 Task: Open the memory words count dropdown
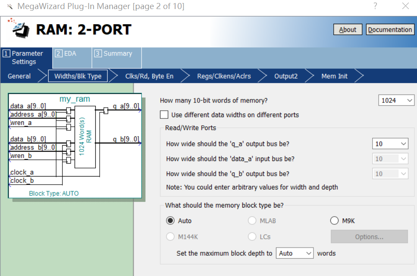click(x=396, y=100)
